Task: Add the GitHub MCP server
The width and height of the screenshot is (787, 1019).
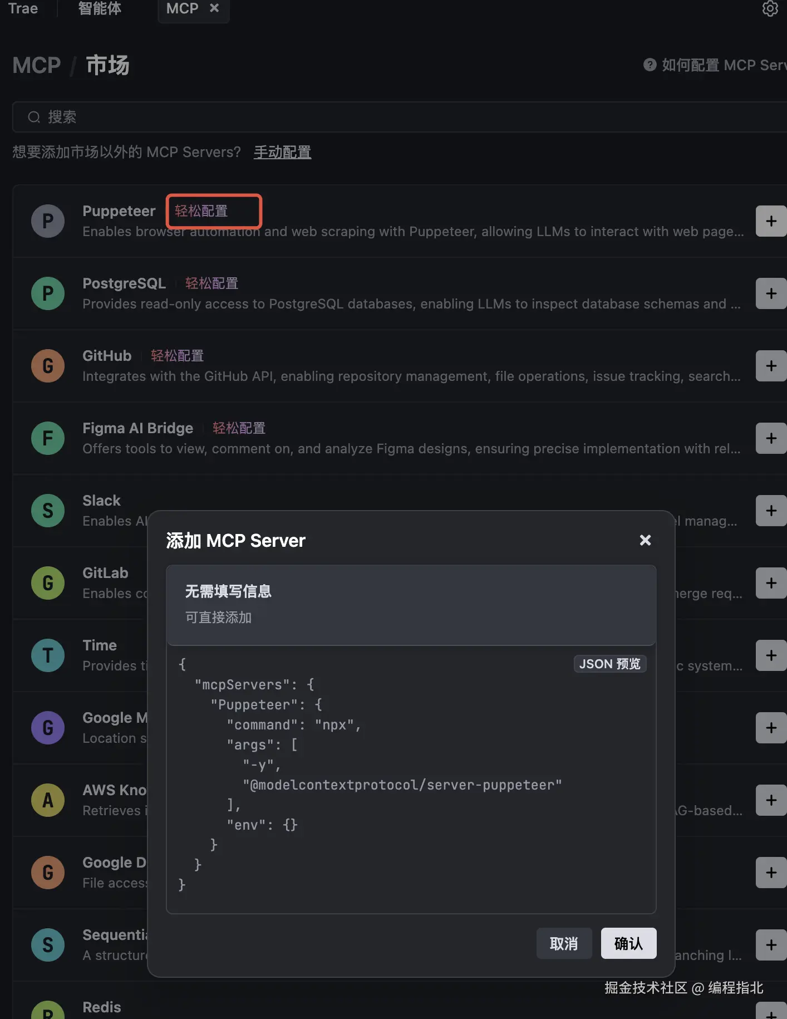Action: [x=771, y=366]
